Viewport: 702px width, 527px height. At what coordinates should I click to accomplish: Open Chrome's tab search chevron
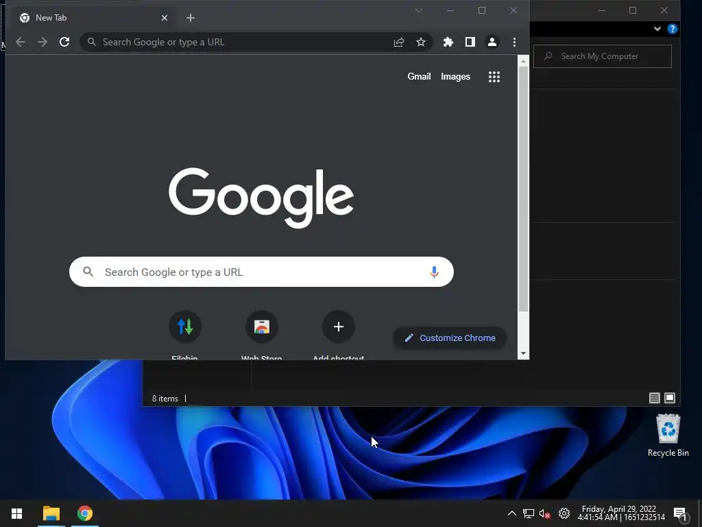[x=419, y=10]
